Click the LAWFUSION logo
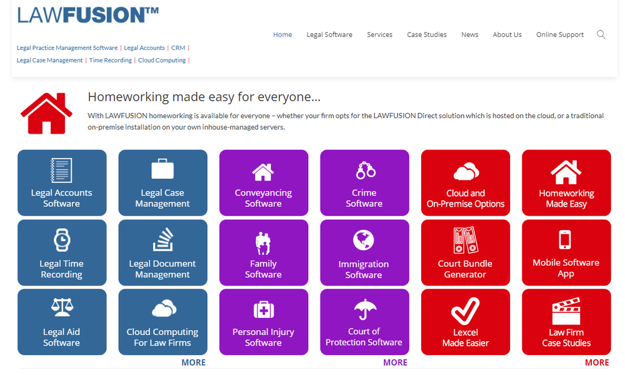This screenshot has height=375, width=625. point(87,15)
